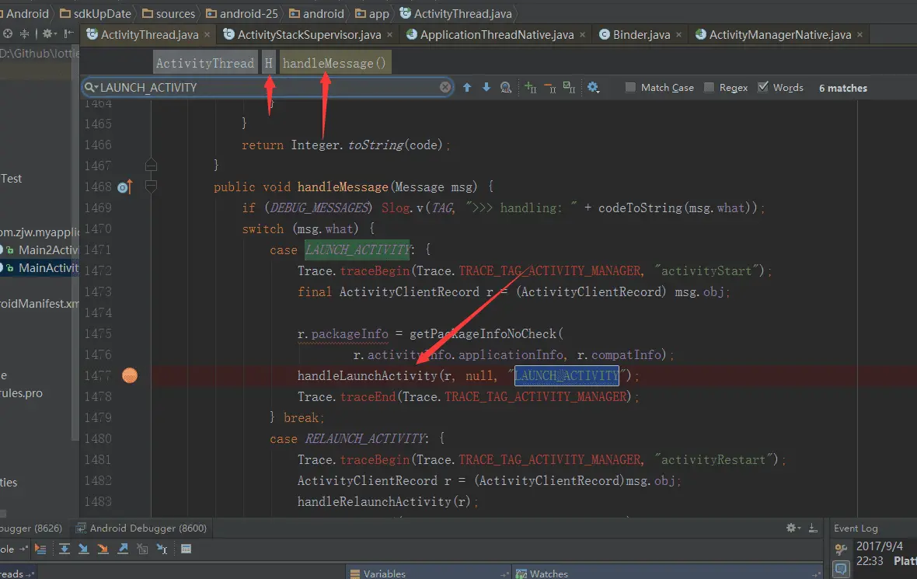
Task: Open project panel settings gear dropdown
Action: tap(48, 34)
